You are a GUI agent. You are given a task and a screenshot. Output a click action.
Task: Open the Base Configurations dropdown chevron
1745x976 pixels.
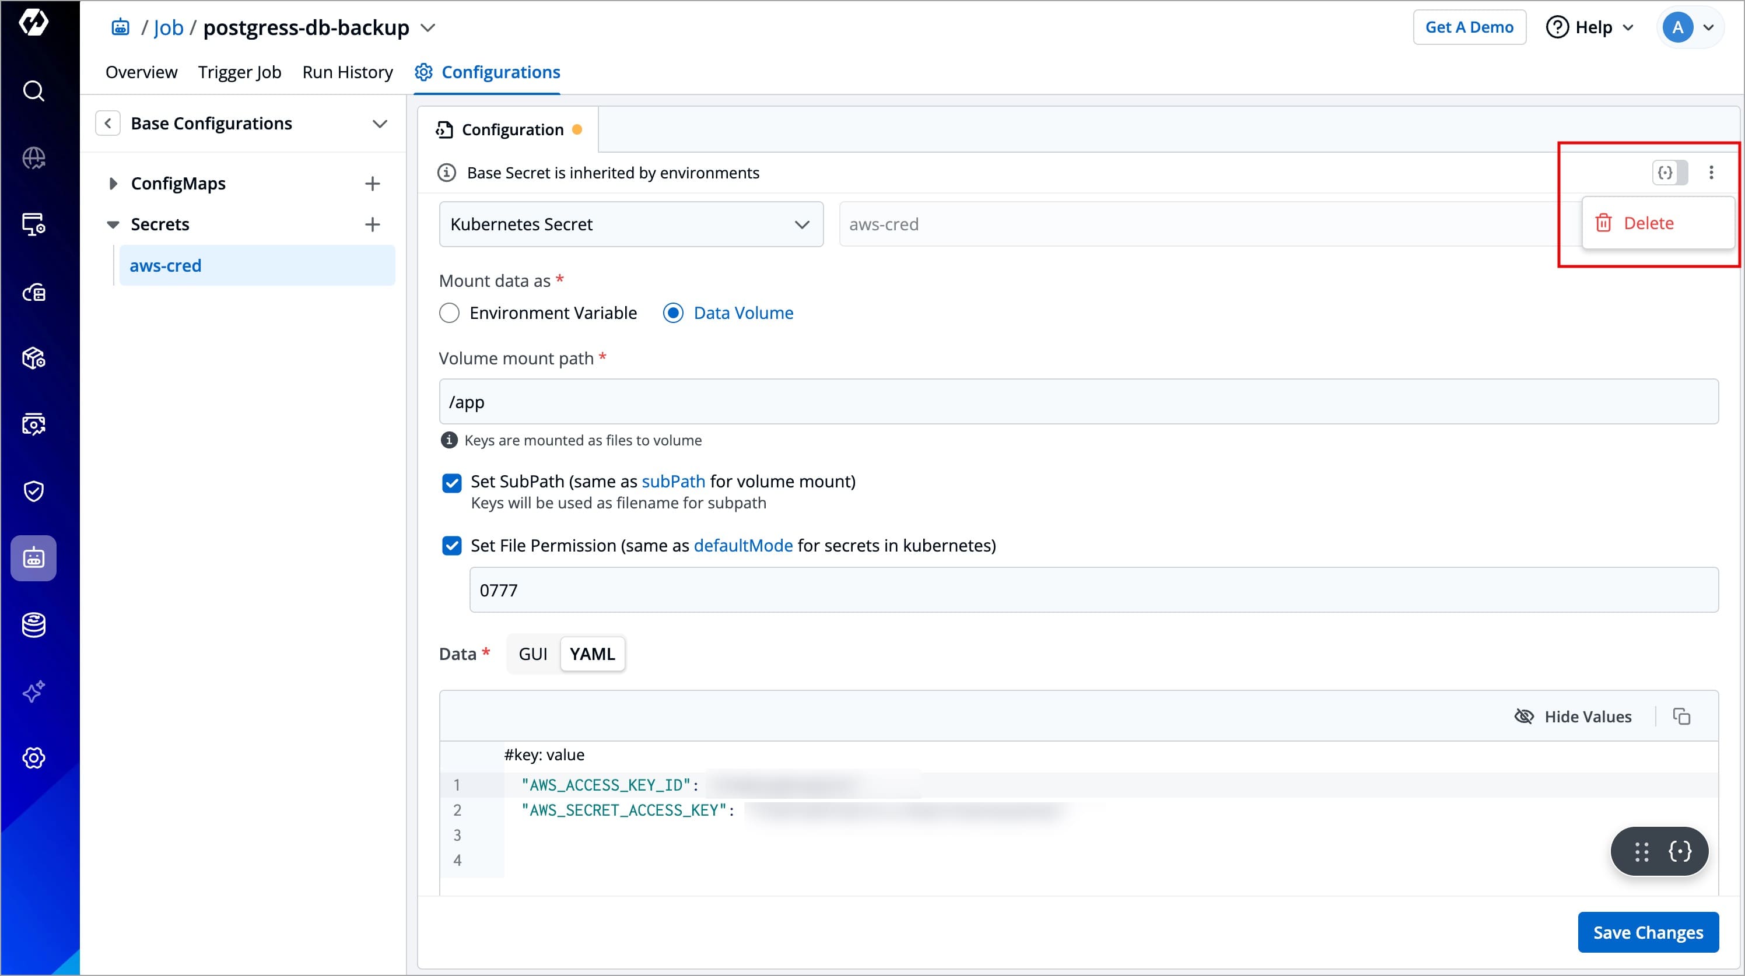[x=379, y=123]
